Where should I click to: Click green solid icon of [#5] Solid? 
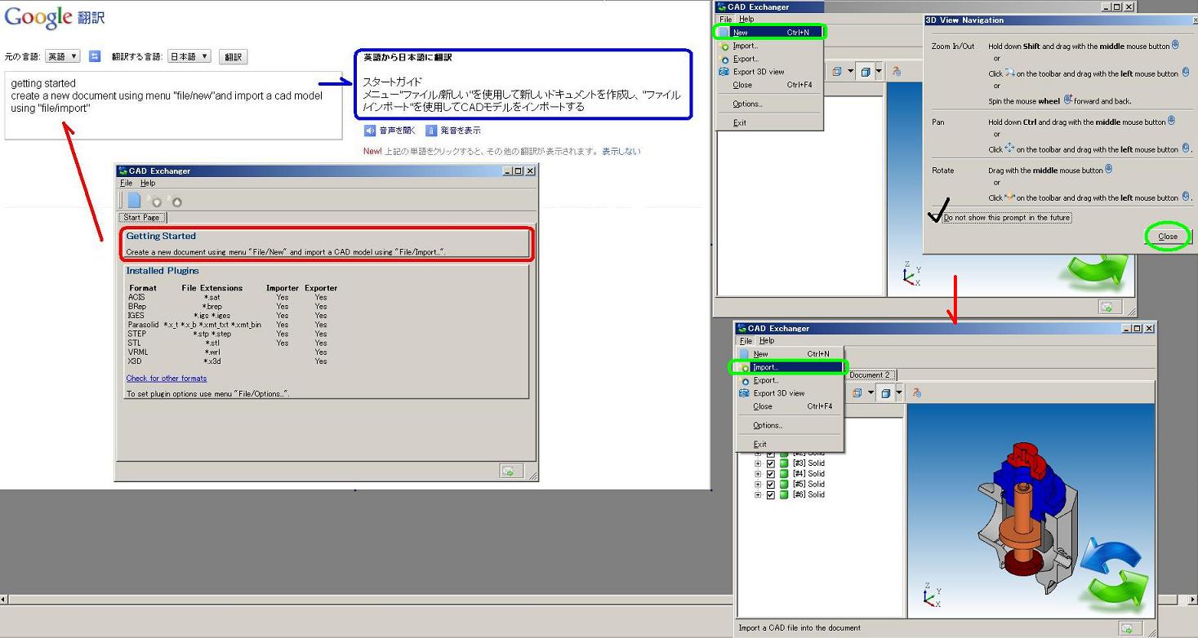784,485
